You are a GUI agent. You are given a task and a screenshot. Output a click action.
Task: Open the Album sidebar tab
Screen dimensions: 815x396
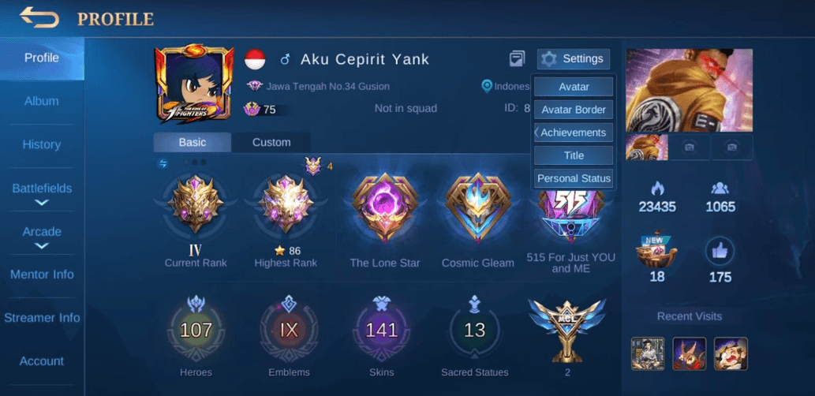(42, 101)
